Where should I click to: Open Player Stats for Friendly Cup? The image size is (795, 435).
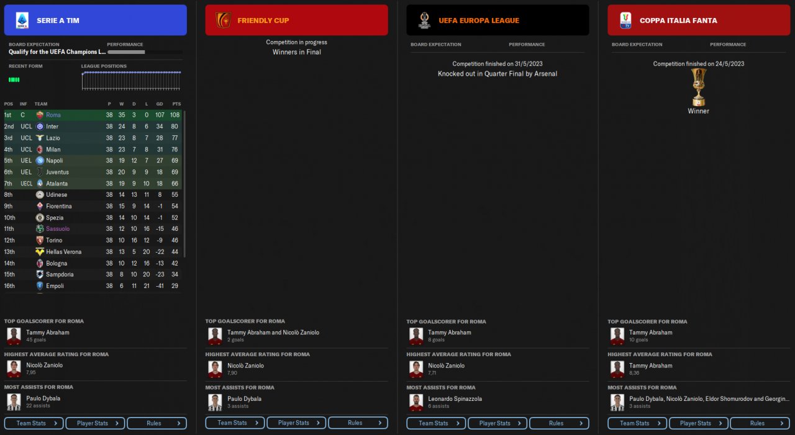[296, 423]
